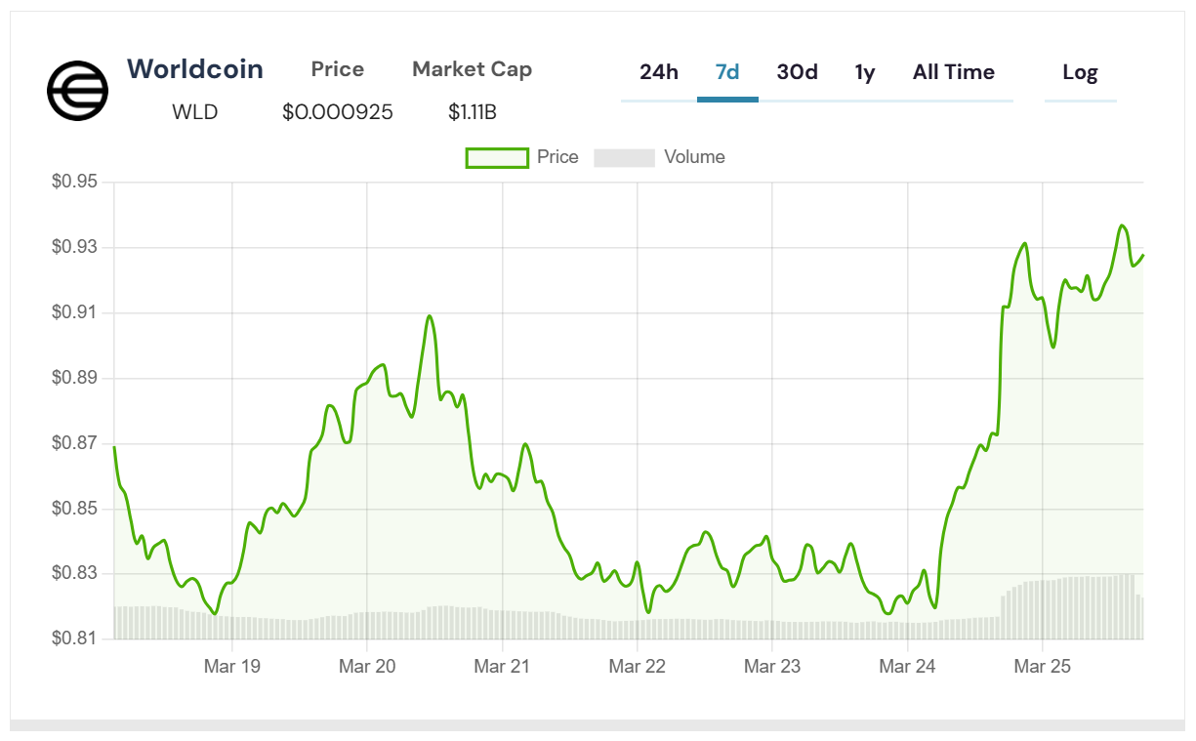Select the 7d time range tab
Viewport: 1196px width, 741px height.
coord(727,72)
